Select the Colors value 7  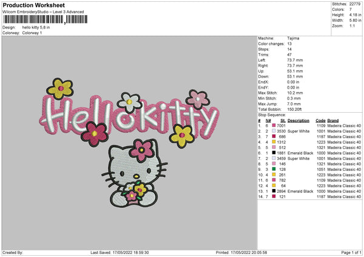click(x=350, y=10)
